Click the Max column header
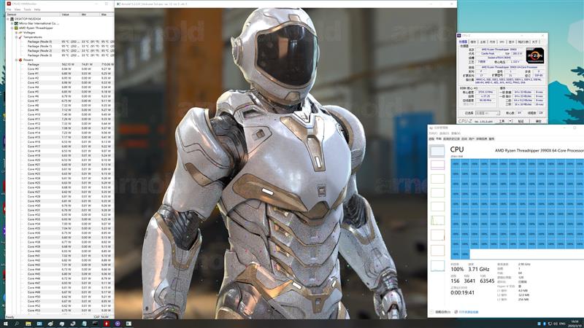 point(104,14)
